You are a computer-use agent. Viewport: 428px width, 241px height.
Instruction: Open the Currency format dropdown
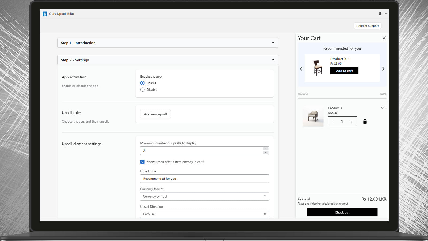[204, 196]
